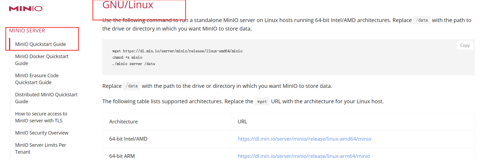Click the Architecture column header
The width and height of the screenshot is (482, 160).
(x=123, y=122)
